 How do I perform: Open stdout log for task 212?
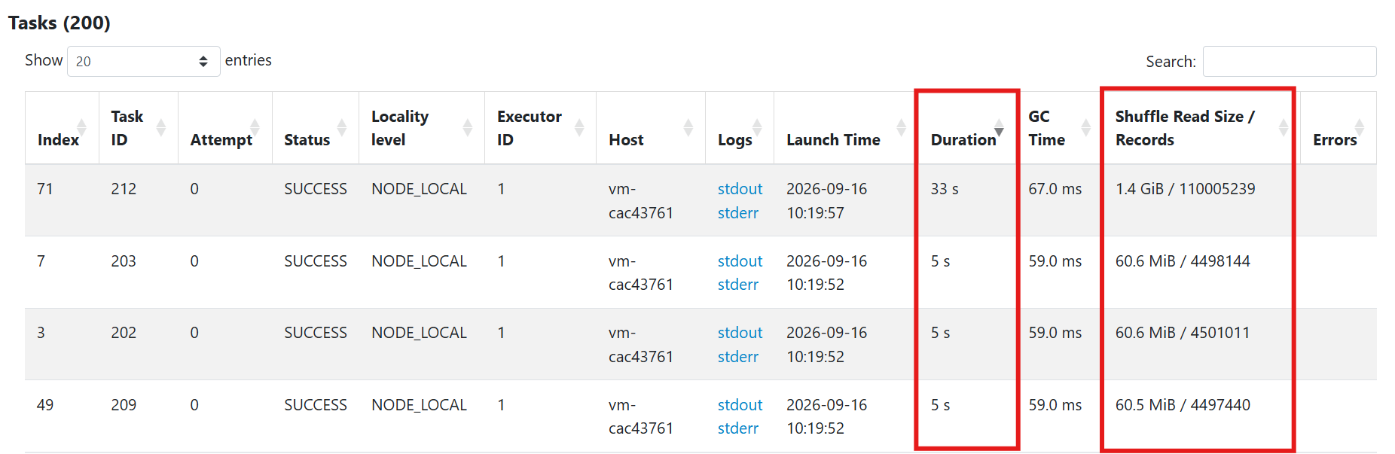tap(740, 189)
